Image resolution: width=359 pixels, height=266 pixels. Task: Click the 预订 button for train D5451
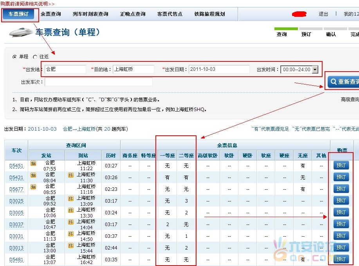[x=341, y=165]
